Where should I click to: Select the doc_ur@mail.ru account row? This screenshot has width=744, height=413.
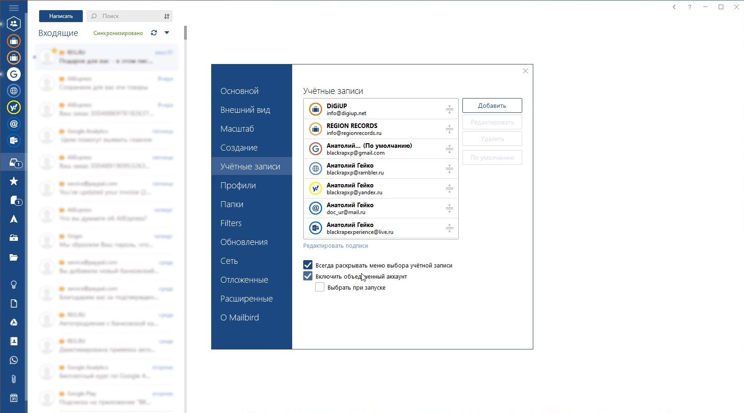(381, 208)
